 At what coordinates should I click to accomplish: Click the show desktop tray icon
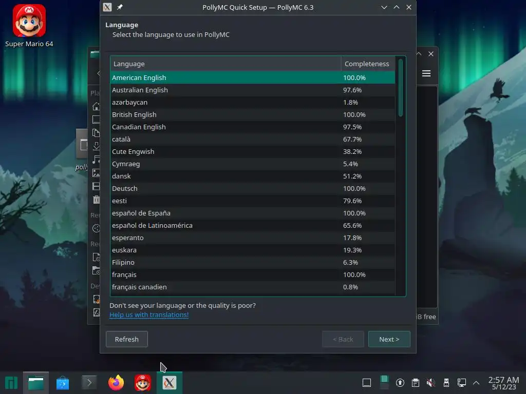367,383
